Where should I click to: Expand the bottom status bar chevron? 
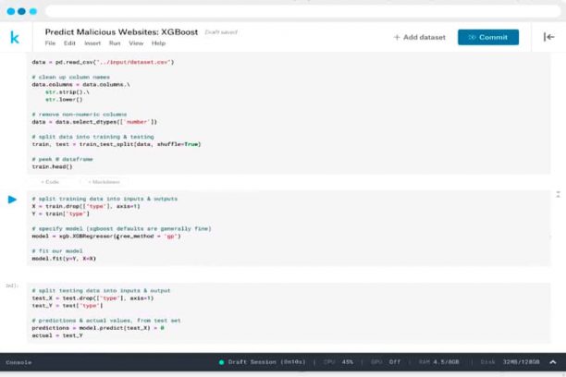click(x=553, y=362)
